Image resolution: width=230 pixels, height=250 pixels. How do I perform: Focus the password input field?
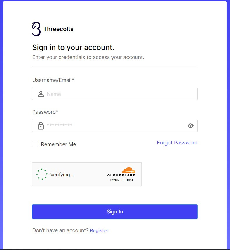115,126
